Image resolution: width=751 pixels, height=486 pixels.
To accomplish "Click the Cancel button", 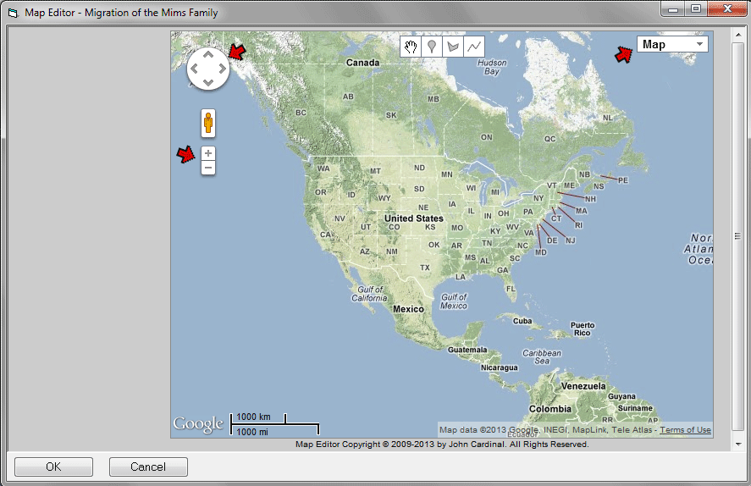I will (x=148, y=467).
